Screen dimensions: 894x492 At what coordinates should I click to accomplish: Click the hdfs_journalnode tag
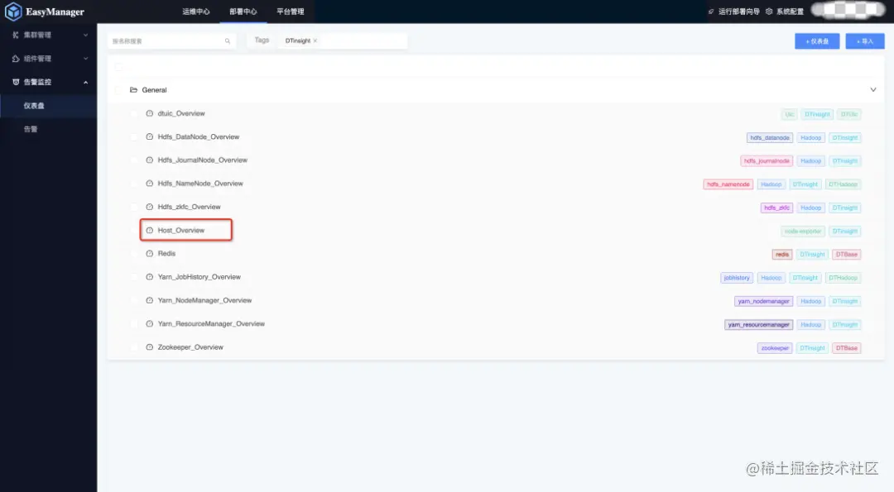point(767,161)
